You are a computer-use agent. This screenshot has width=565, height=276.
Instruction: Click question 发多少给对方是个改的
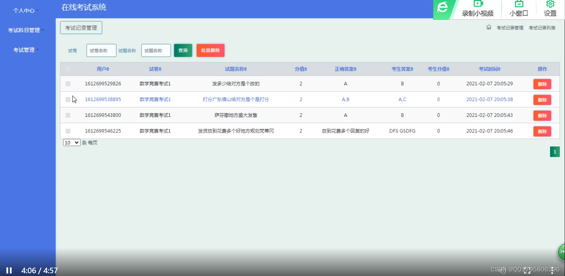(x=236, y=84)
